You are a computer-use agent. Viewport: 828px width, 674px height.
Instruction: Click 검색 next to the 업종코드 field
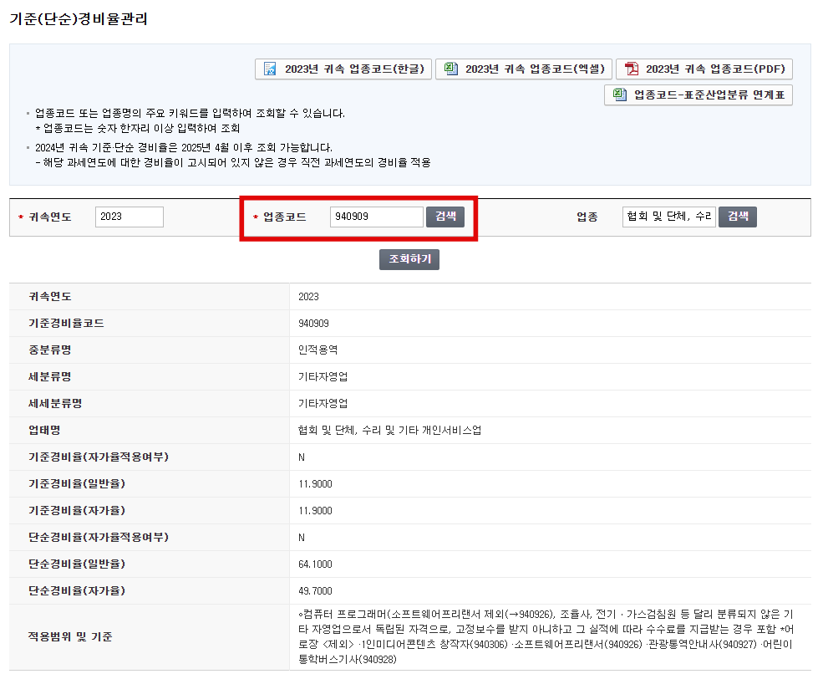(x=447, y=216)
